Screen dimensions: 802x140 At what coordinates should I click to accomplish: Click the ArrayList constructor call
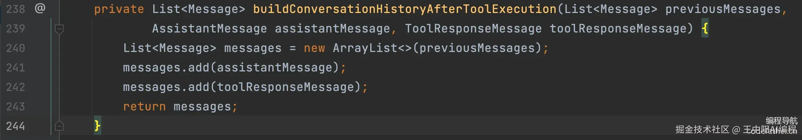pos(365,48)
